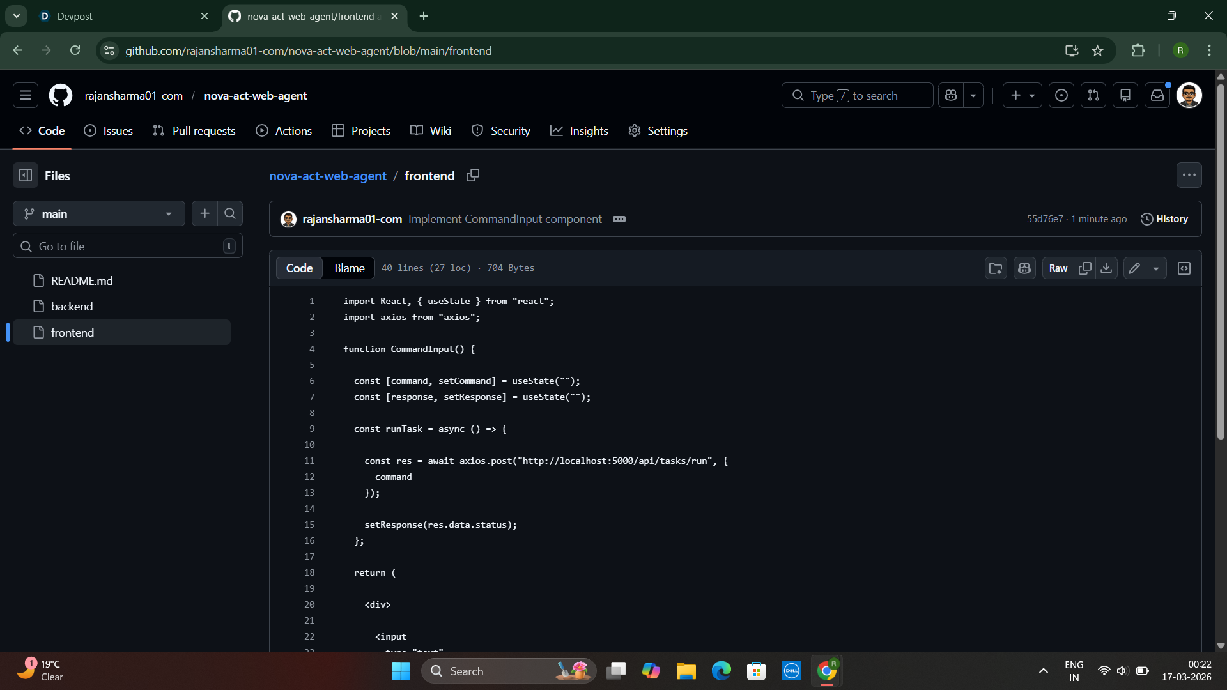View the commit History
This screenshot has width=1227, height=690.
(1164, 219)
